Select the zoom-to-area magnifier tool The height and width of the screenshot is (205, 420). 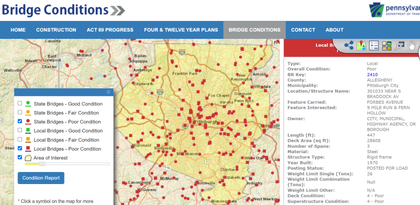point(399,46)
